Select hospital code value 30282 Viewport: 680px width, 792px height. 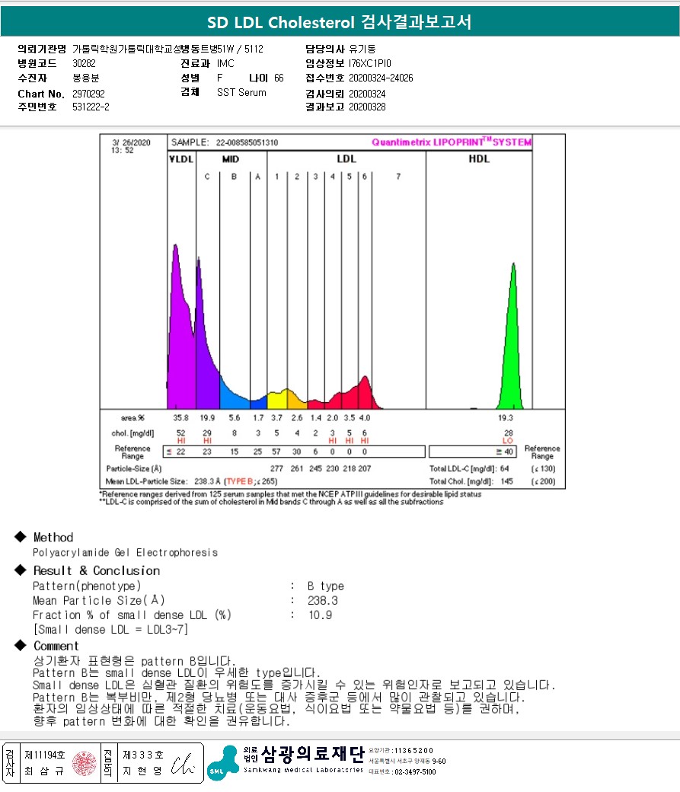(84, 63)
